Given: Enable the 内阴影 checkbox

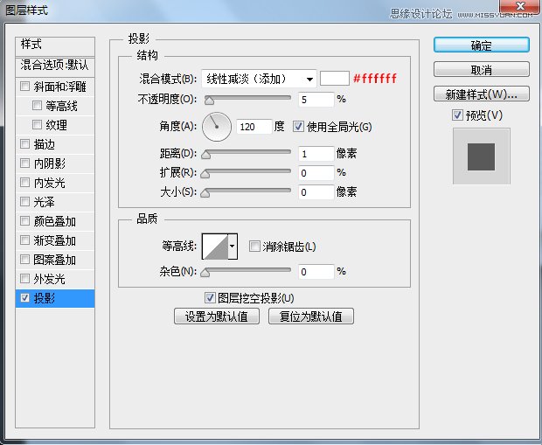Looking at the screenshot, I should tap(24, 163).
